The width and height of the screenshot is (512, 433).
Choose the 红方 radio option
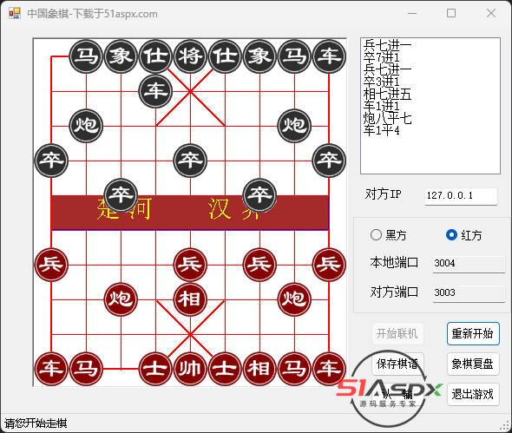(451, 234)
